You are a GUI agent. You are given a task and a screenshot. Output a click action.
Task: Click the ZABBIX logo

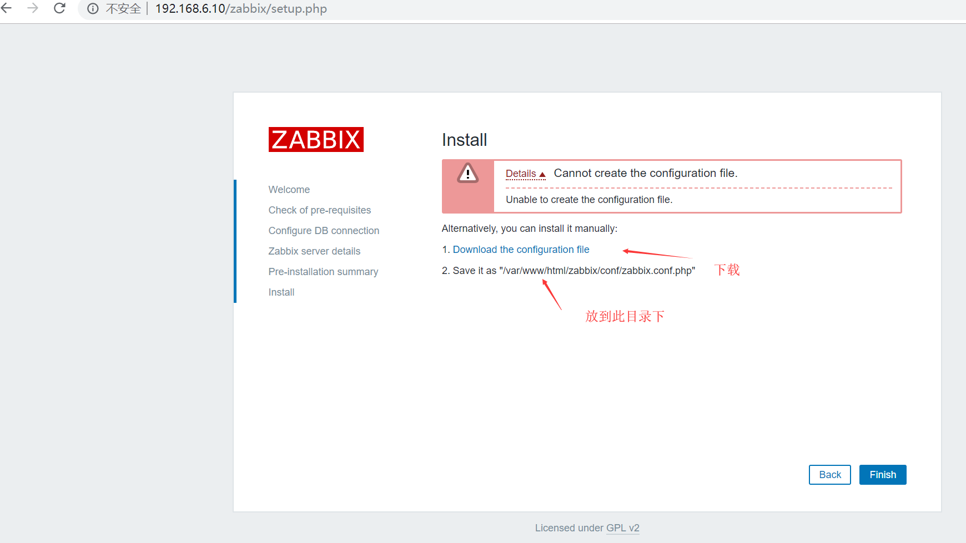[x=316, y=139]
